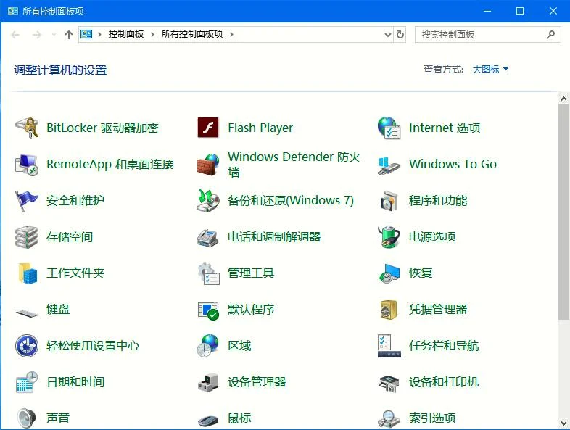Viewport: 570px width, 430px height.
Task: Expand the address bar history dropdown
Action: tap(387, 34)
